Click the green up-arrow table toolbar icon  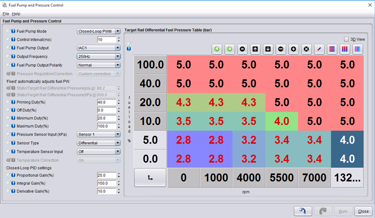[217, 49]
